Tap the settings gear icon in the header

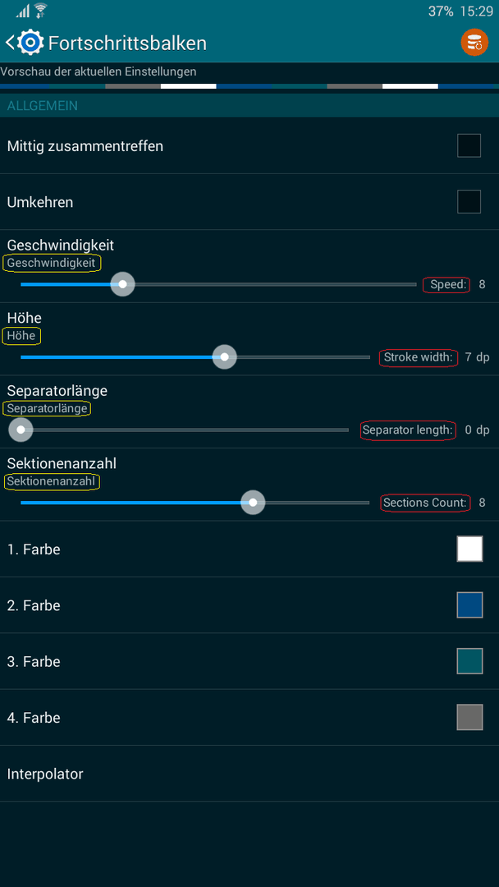coord(30,43)
